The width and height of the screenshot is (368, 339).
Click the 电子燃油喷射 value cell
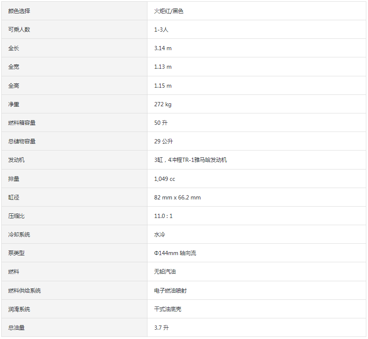point(256,291)
